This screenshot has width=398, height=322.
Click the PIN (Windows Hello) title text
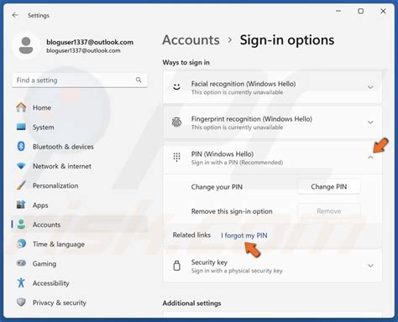pyautogui.click(x=223, y=154)
